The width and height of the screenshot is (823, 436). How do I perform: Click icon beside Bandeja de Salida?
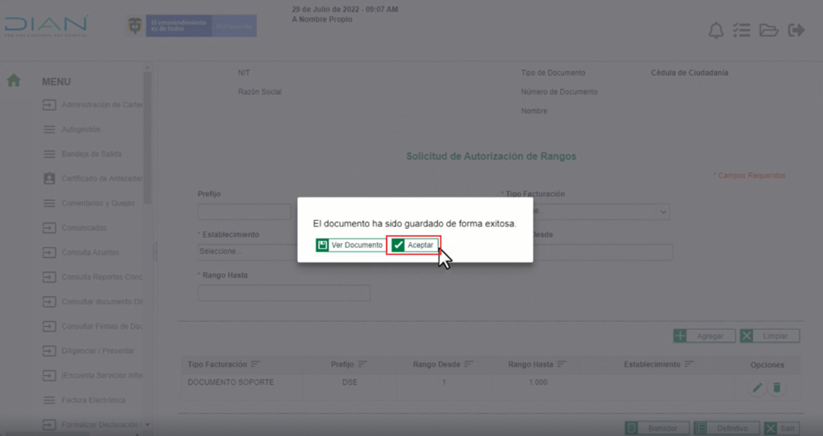point(49,154)
